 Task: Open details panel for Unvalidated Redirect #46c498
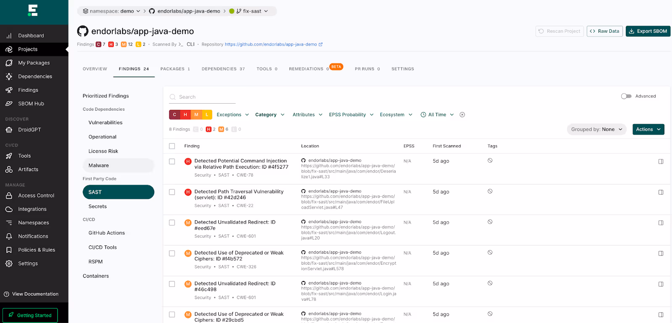point(661,284)
